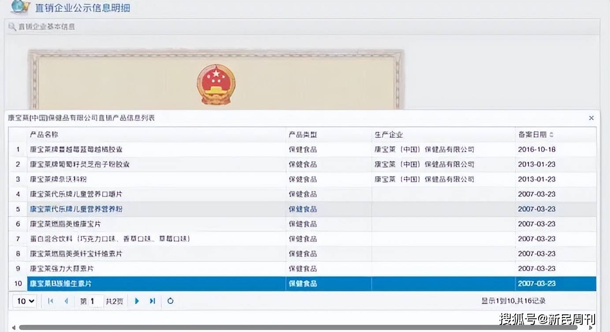Jump to the last page of records

(152, 301)
